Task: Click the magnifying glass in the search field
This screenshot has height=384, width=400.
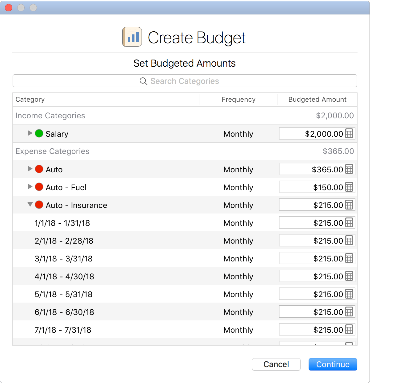Action: point(143,81)
